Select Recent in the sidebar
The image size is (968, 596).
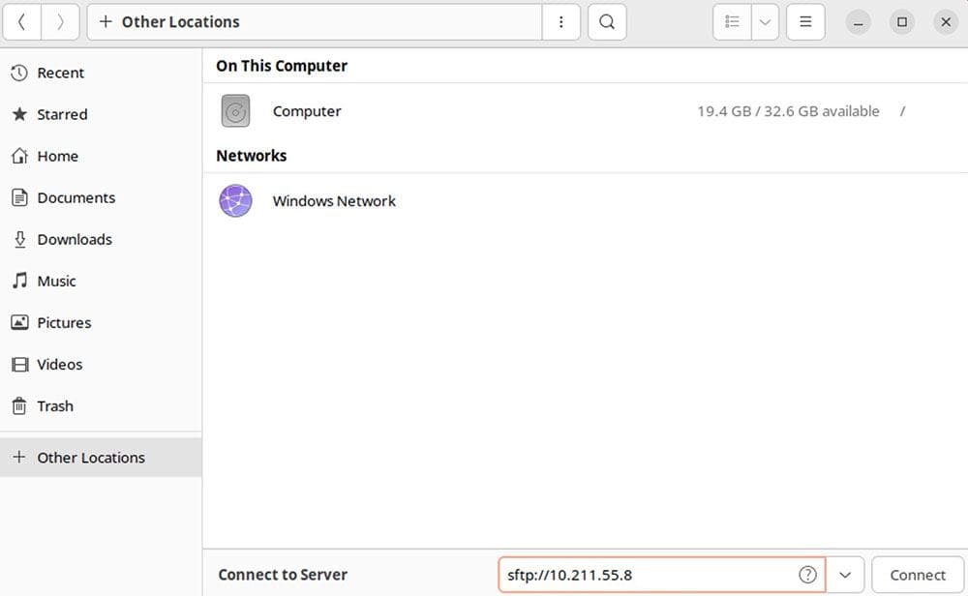point(60,73)
